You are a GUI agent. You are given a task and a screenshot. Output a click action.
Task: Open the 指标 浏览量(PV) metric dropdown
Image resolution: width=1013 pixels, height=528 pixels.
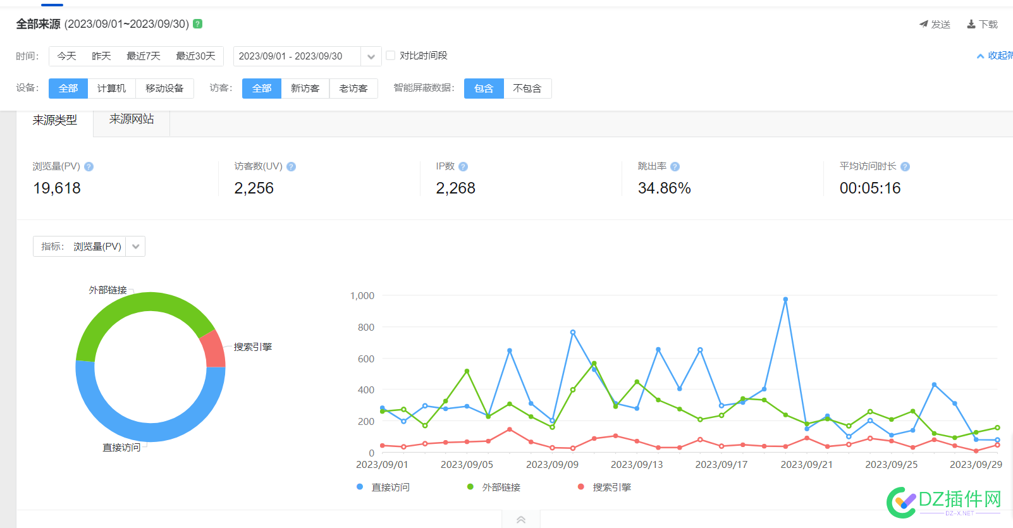point(89,247)
